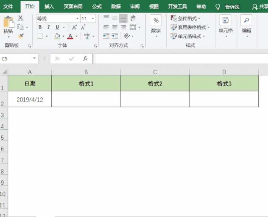This screenshot has height=217, width=268.
Task: Center text horizontally
Action: [114, 27]
